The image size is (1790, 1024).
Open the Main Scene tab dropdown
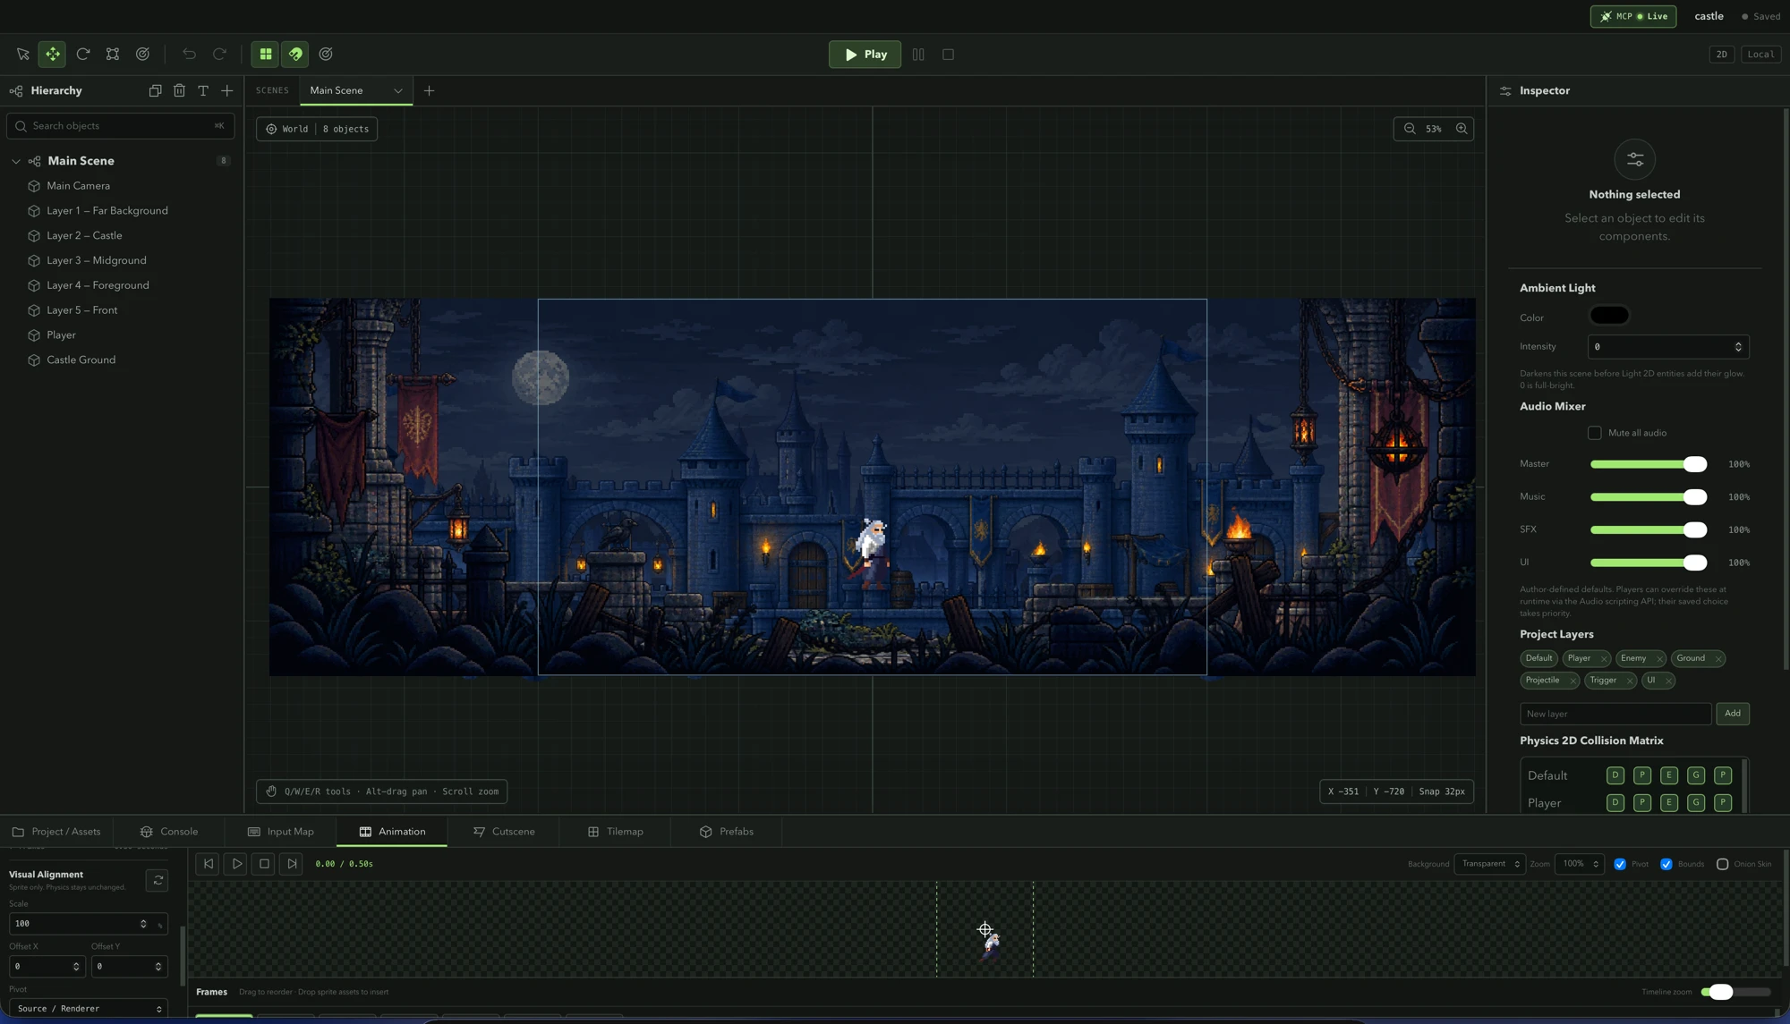398,90
